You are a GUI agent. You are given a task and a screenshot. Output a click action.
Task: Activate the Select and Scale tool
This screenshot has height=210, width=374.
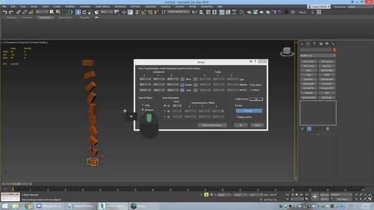click(x=91, y=12)
